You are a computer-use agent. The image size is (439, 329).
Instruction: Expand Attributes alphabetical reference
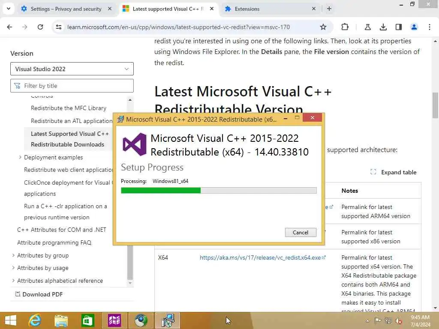coord(13,281)
